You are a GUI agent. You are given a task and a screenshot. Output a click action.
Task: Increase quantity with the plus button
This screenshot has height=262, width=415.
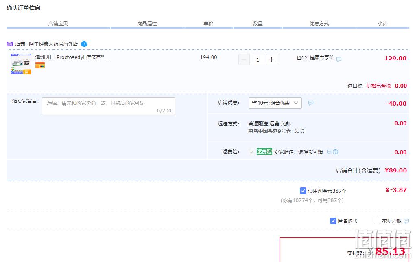pos(271,59)
